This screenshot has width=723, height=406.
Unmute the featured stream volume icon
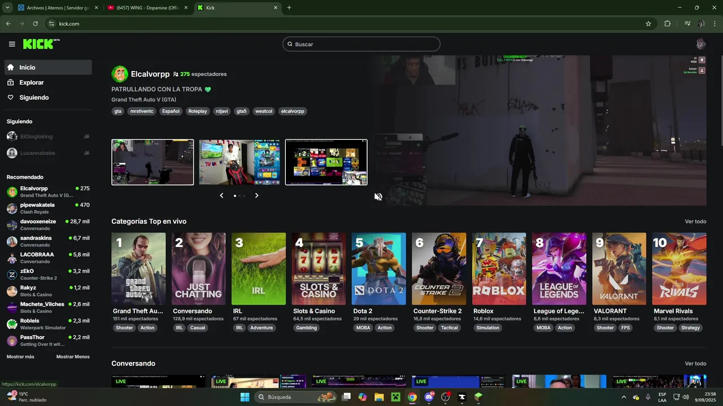[x=378, y=197]
